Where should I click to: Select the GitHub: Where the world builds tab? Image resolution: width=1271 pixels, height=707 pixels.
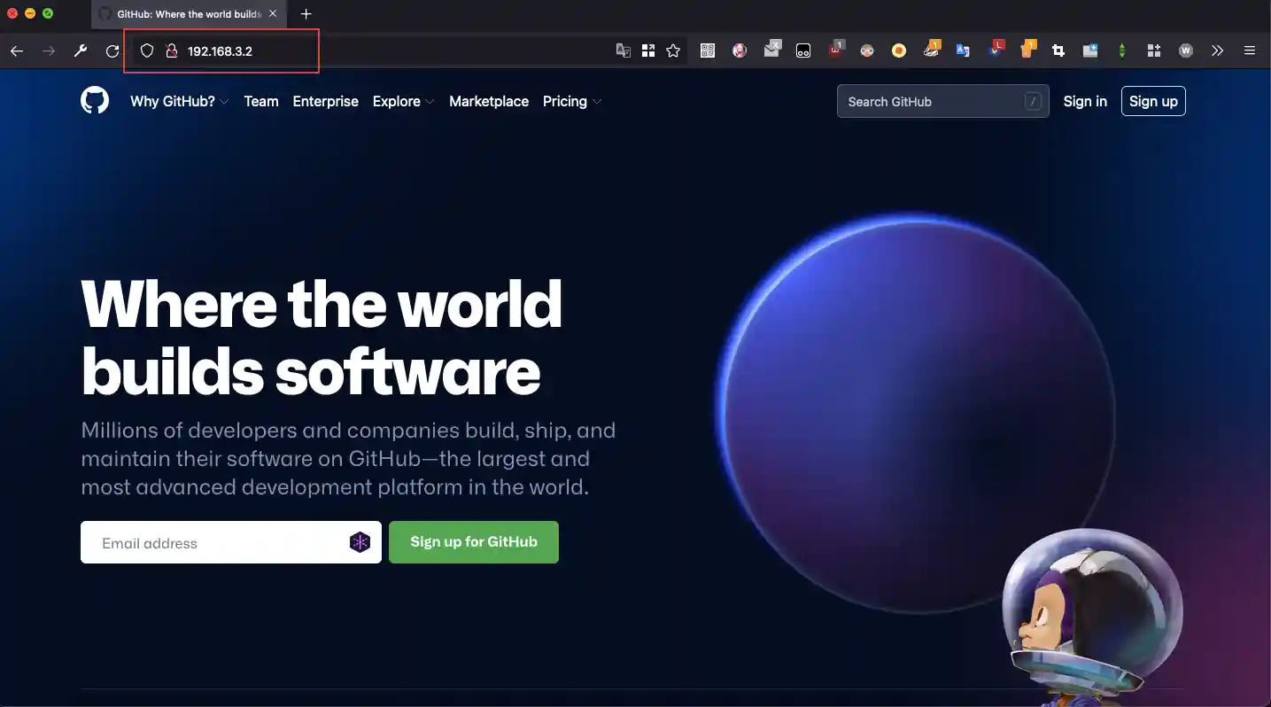click(188, 14)
